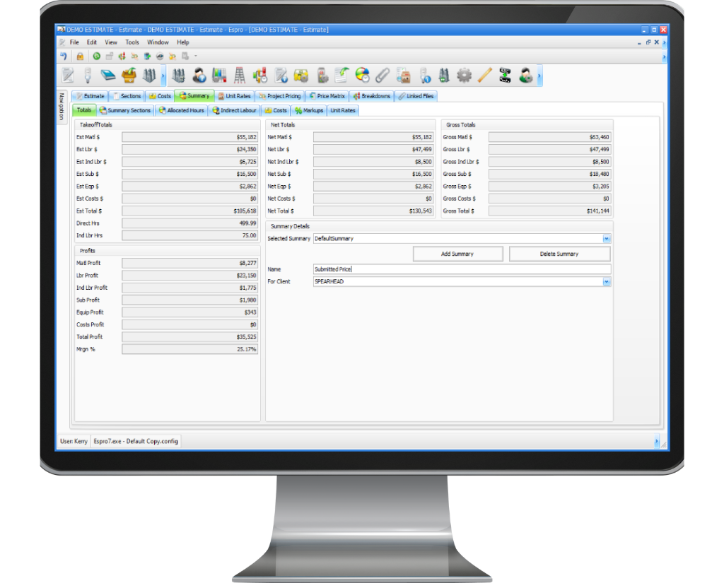Expand the Selected Summary dropdown
724x583 pixels.
coord(607,239)
